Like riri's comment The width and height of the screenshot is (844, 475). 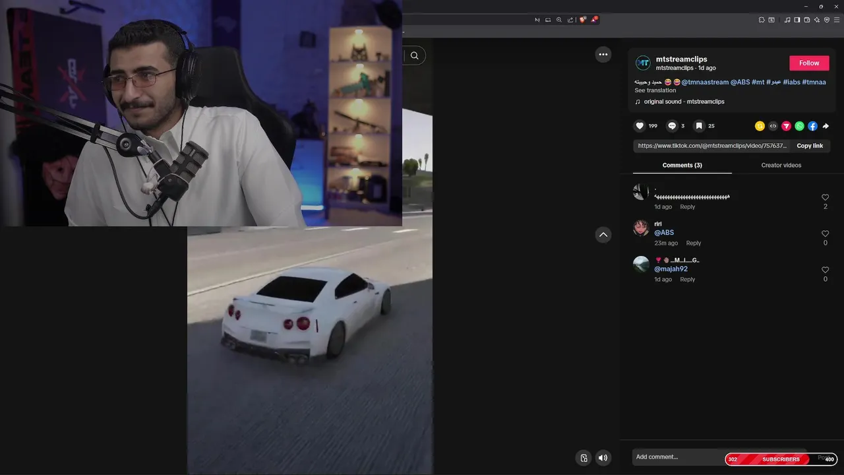(825, 234)
